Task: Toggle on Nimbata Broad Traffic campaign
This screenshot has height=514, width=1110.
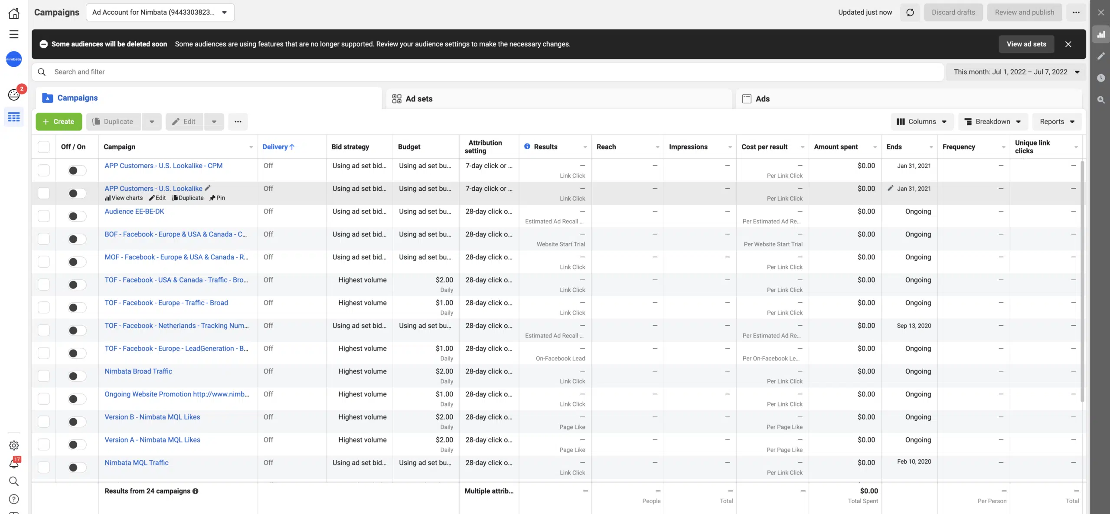Action: [x=77, y=376]
